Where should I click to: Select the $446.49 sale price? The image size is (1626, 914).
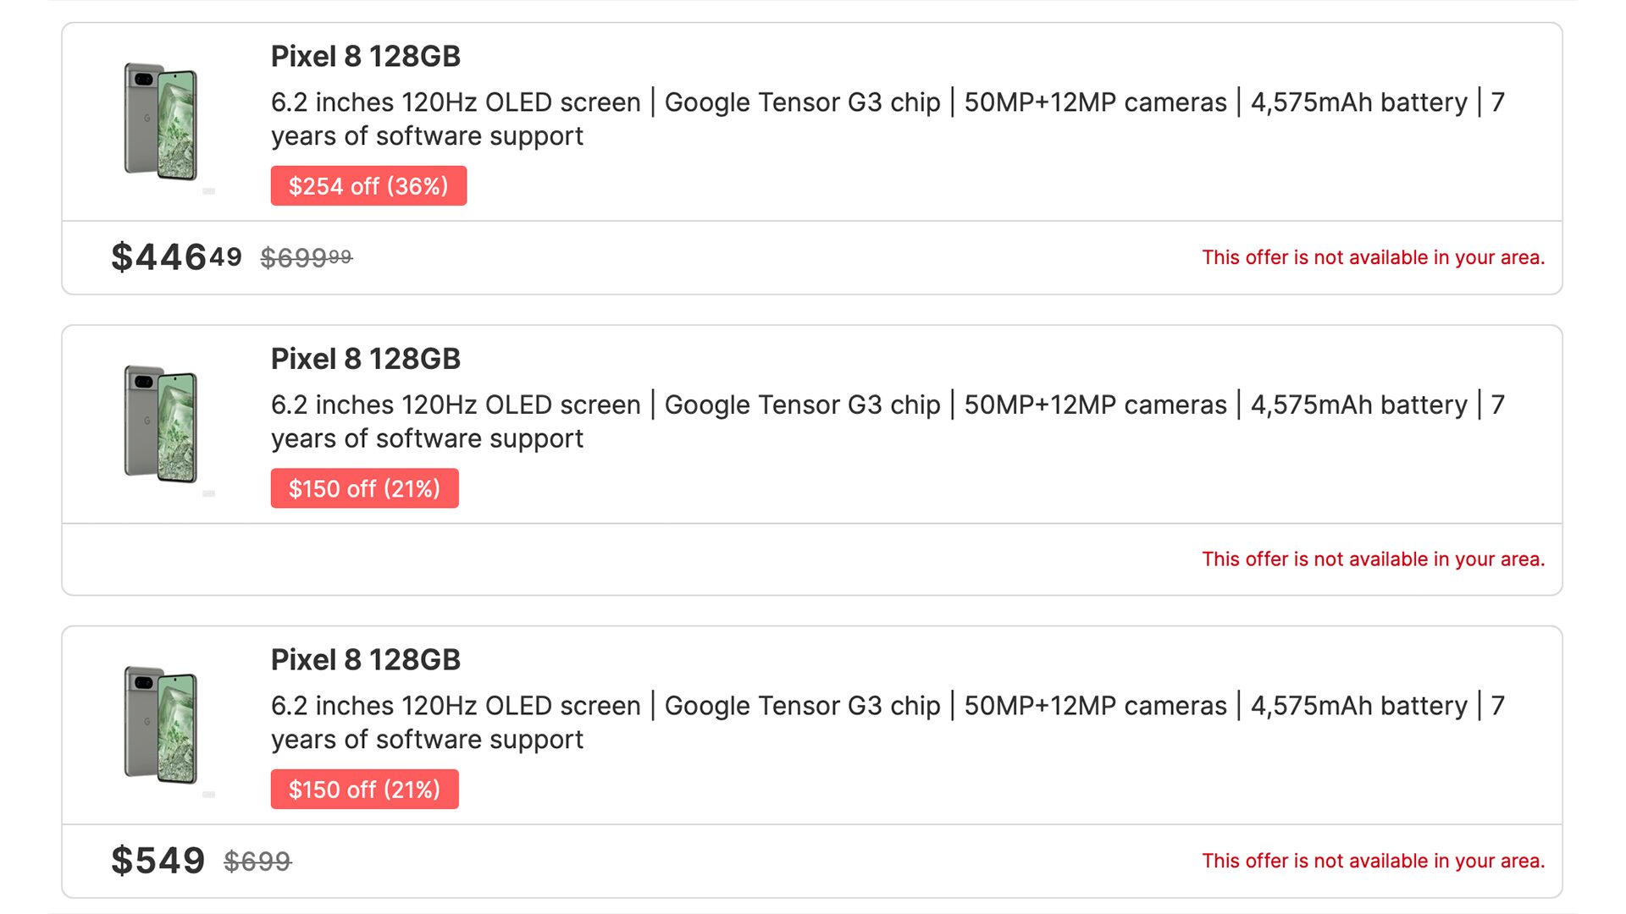pyautogui.click(x=176, y=257)
